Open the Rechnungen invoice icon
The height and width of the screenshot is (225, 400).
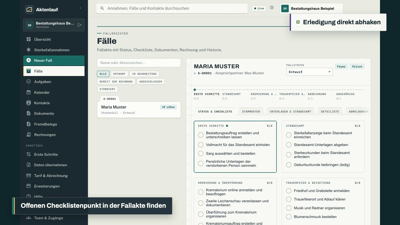[x=29, y=134]
